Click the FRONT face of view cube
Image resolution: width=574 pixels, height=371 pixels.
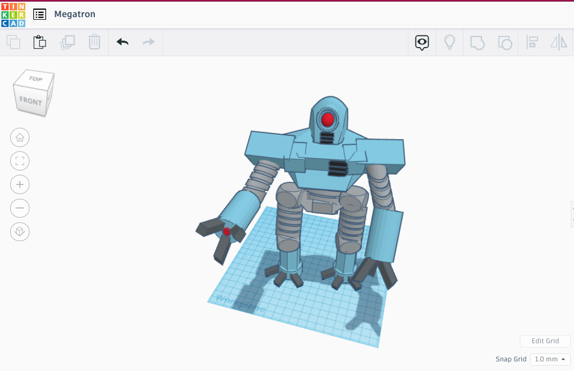pos(31,101)
